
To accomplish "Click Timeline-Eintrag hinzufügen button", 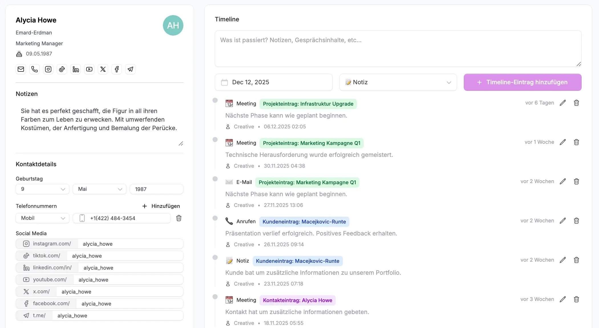I will click(x=522, y=82).
